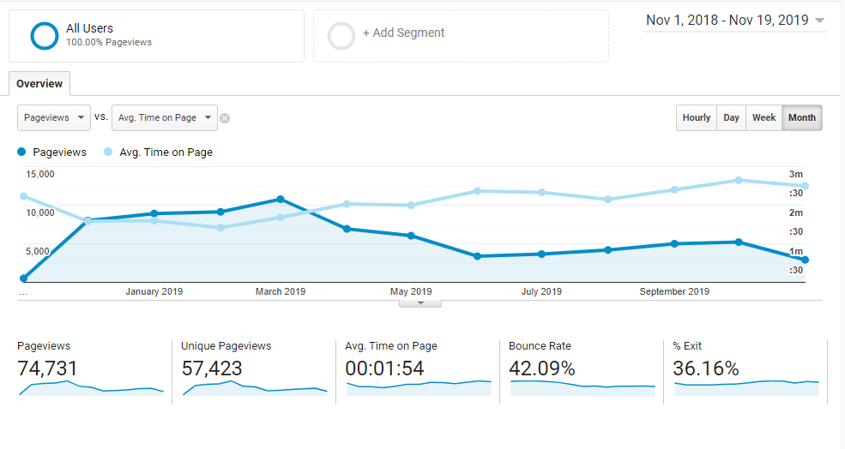This screenshot has height=449, width=845.
Task: Click the Avg. Time on Page sparkline
Action: [419, 388]
